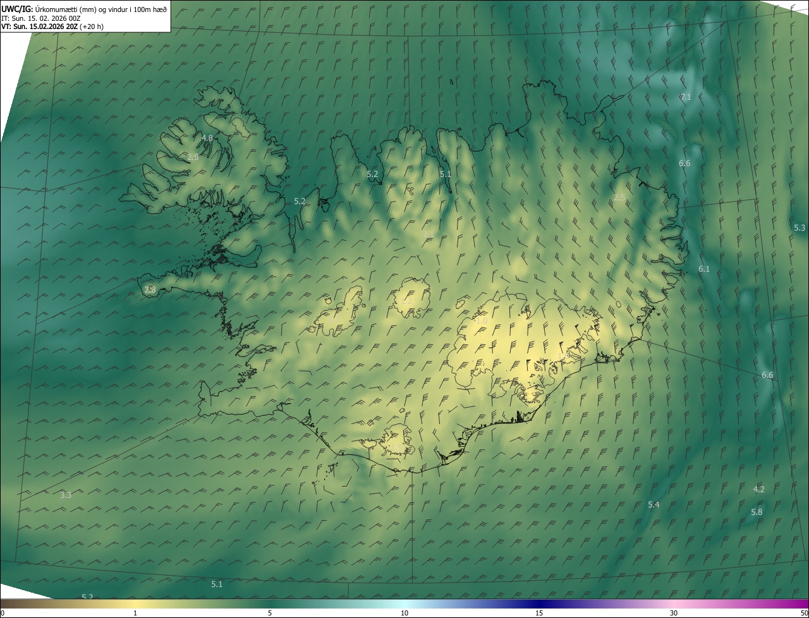Click the 50 tick on the color scale
The image size is (809, 618).
pyautogui.click(x=804, y=613)
